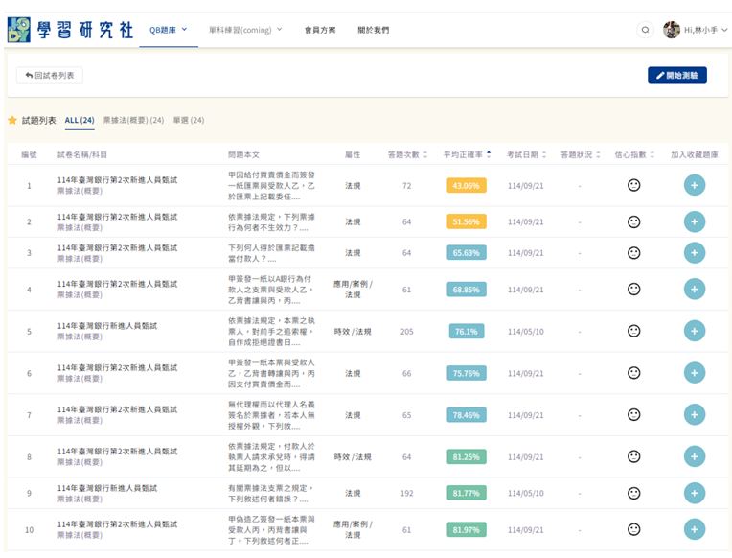Switch to 票據法(概要) (24) tab
Image resolution: width=732 pixels, height=558 pixels.
(133, 121)
